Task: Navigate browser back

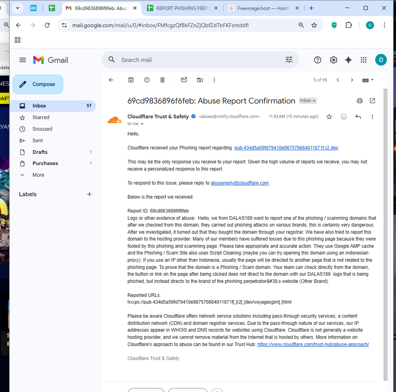Action: point(18,25)
